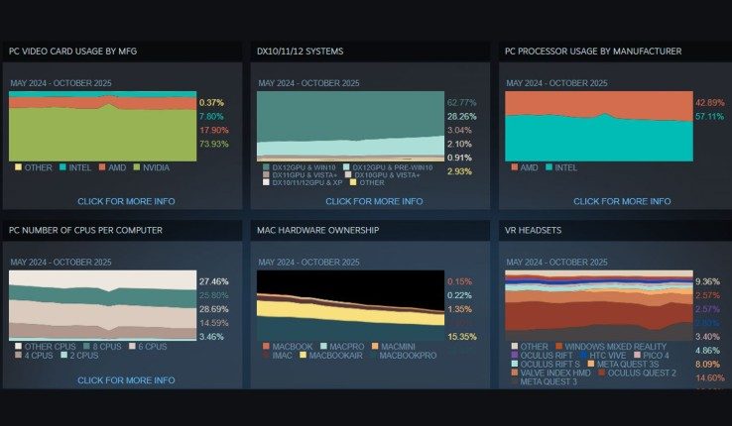Click the DX12GPU & WIN10 legend swatch
Viewport: 732px width, 426px height.
point(266,166)
